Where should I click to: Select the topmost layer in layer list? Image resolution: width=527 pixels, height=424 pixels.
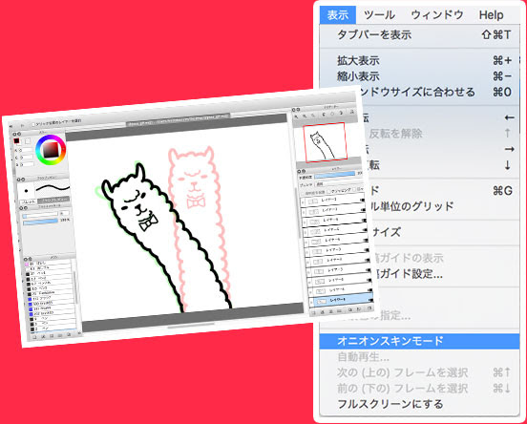[333, 201]
